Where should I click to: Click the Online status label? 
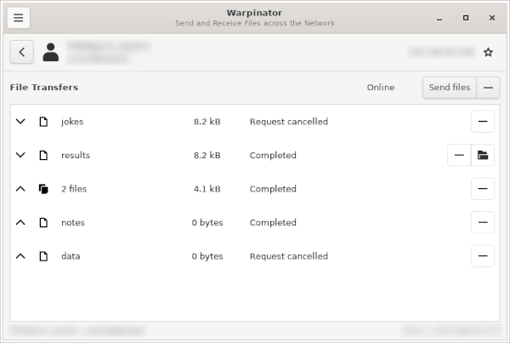click(x=381, y=88)
